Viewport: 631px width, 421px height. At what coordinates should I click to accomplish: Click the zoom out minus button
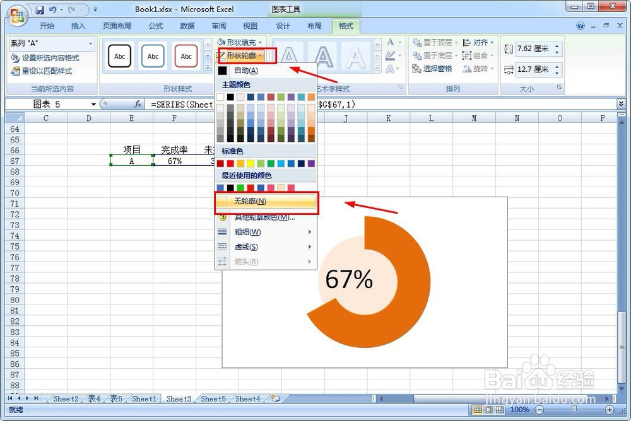point(540,410)
